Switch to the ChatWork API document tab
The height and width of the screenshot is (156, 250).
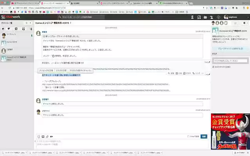[x=114, y=3]
